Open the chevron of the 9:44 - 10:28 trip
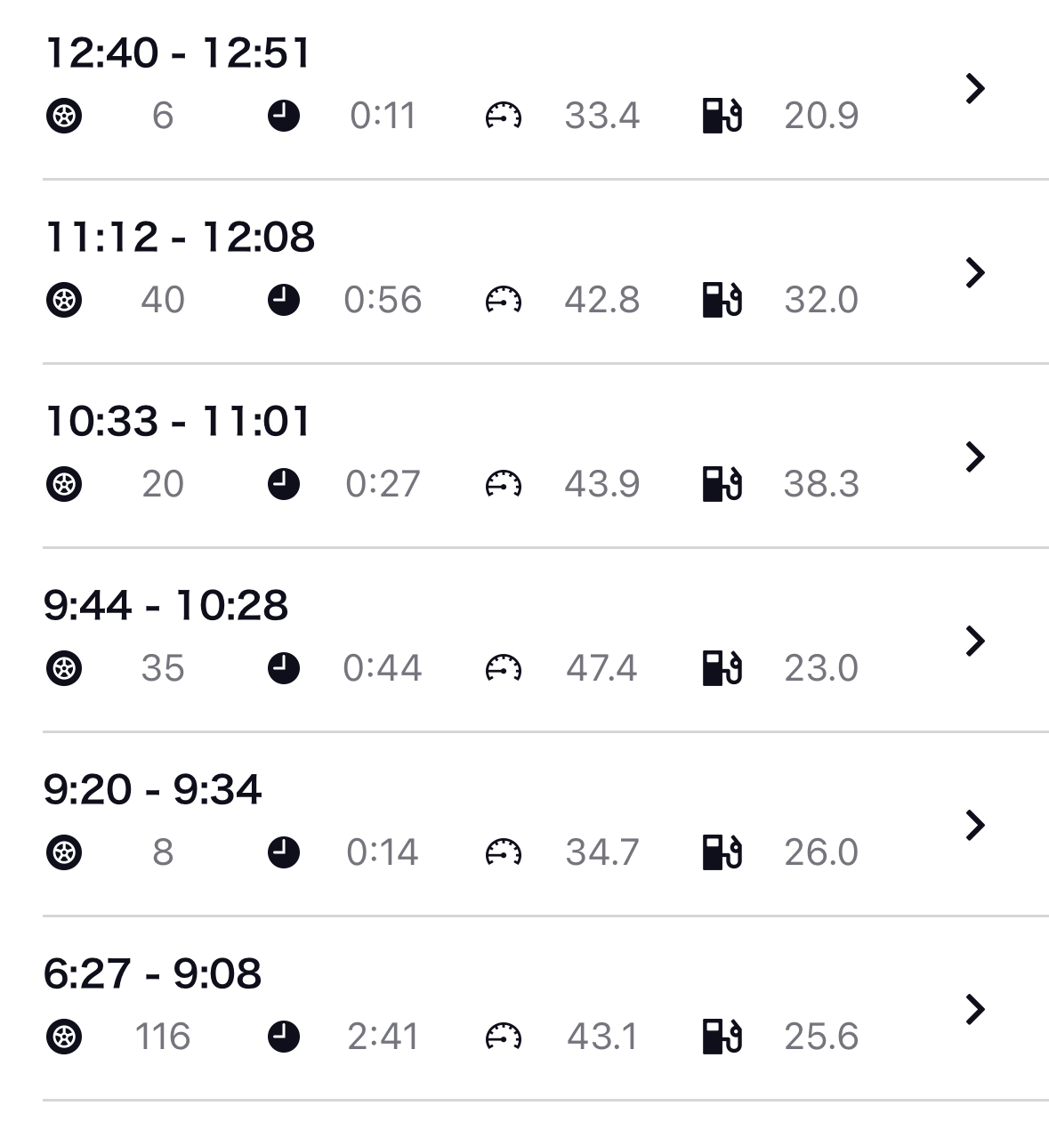 point(975,641)
